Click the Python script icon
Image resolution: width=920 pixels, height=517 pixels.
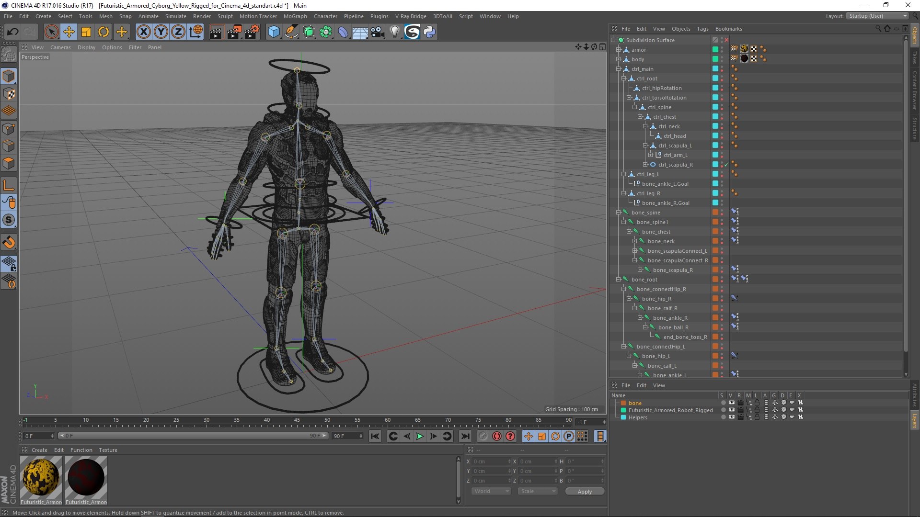click(x=429, y=32)
